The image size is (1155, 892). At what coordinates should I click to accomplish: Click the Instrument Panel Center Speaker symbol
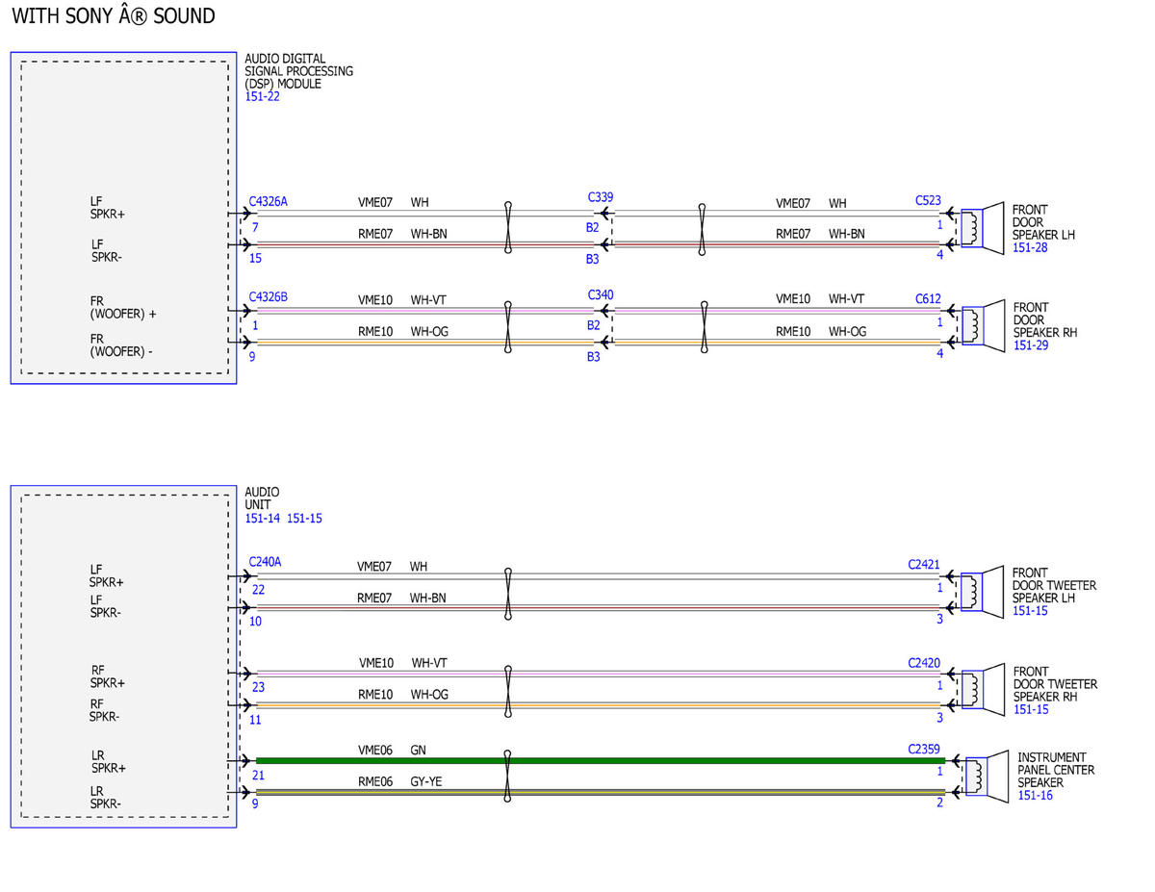987,776
